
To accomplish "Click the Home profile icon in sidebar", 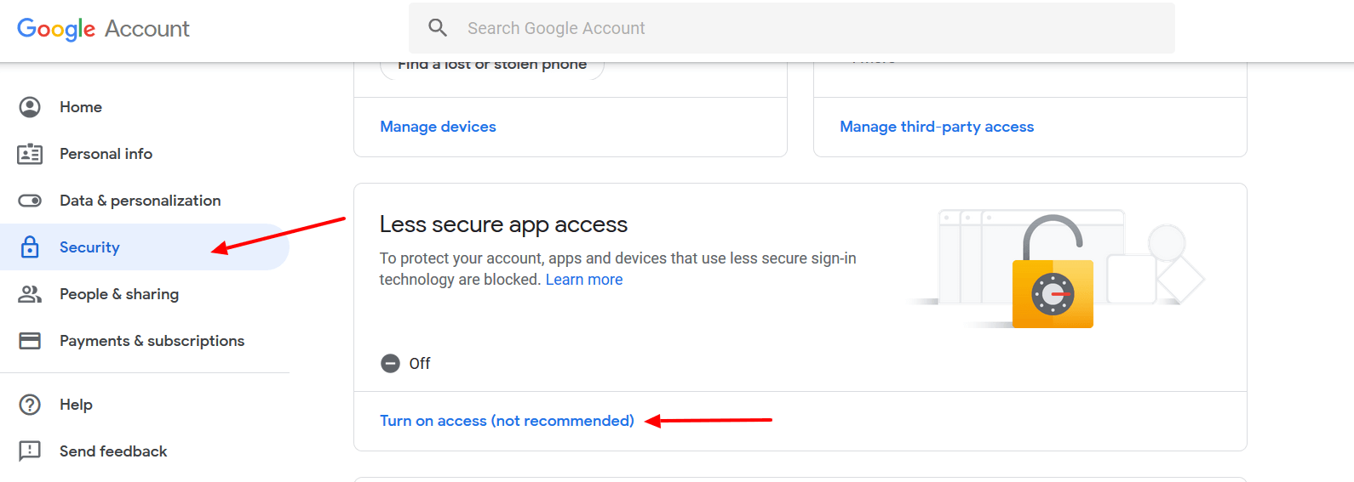I will [x=30, y=107].
